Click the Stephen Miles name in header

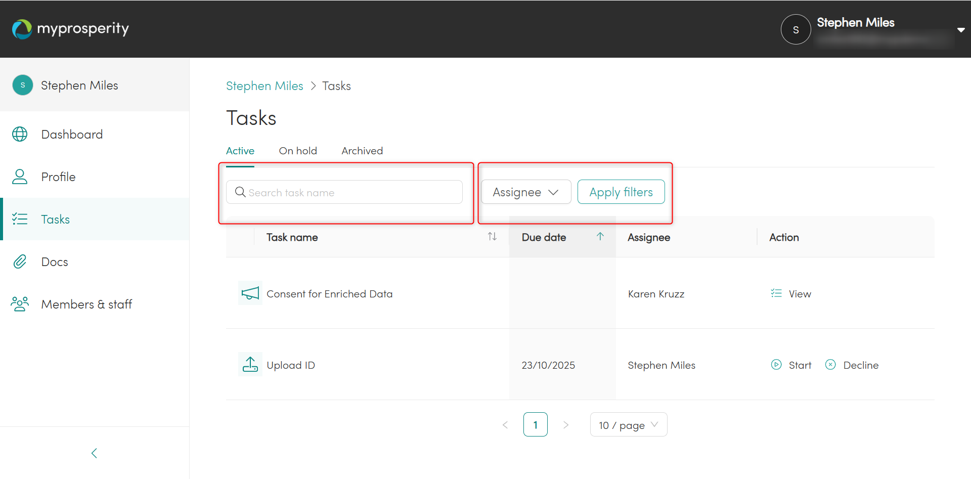point(856,23)
